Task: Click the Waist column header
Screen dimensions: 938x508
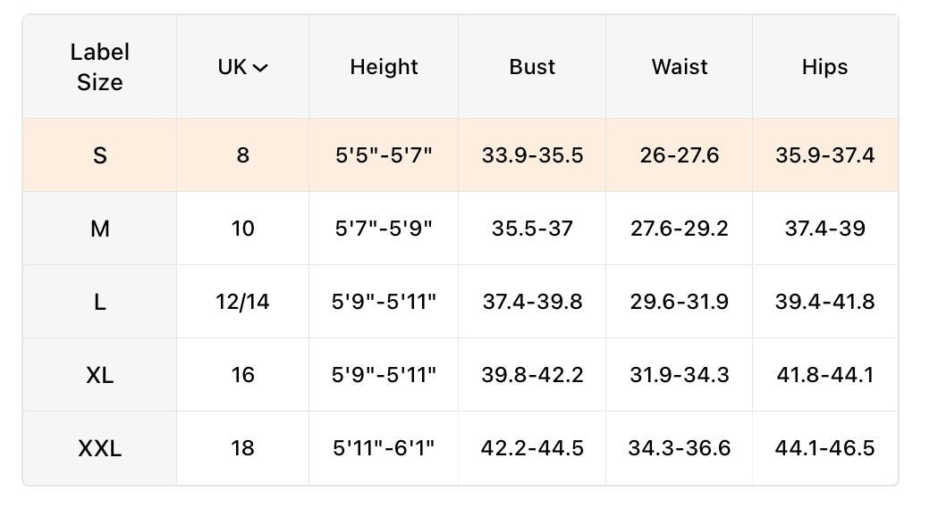Action: coord(679,67)
